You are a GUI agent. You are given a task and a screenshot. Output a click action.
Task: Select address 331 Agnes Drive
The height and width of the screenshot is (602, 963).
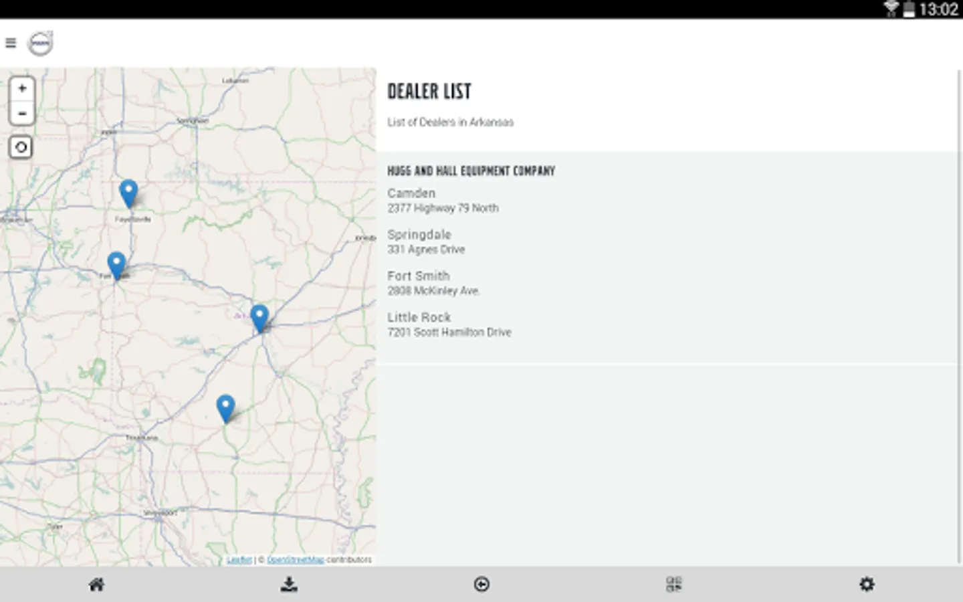point(426,249)
